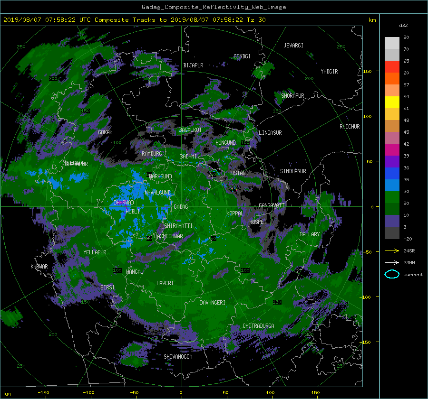Click the BAGALKOT city label

(x=190, y=130)
